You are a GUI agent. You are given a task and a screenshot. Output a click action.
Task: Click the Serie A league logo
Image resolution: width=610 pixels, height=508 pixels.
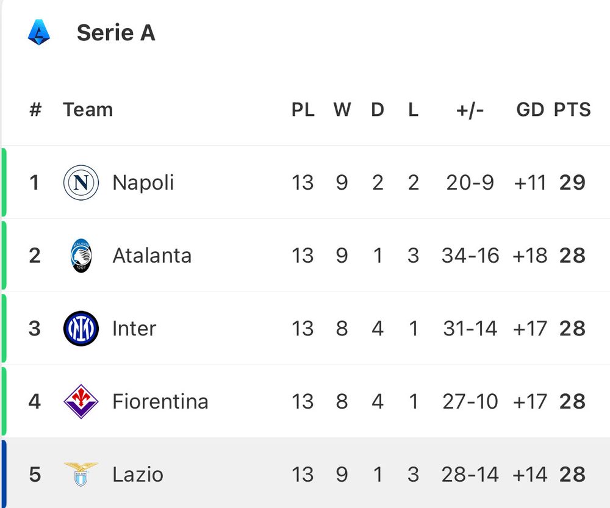click(x=39, y=32)
